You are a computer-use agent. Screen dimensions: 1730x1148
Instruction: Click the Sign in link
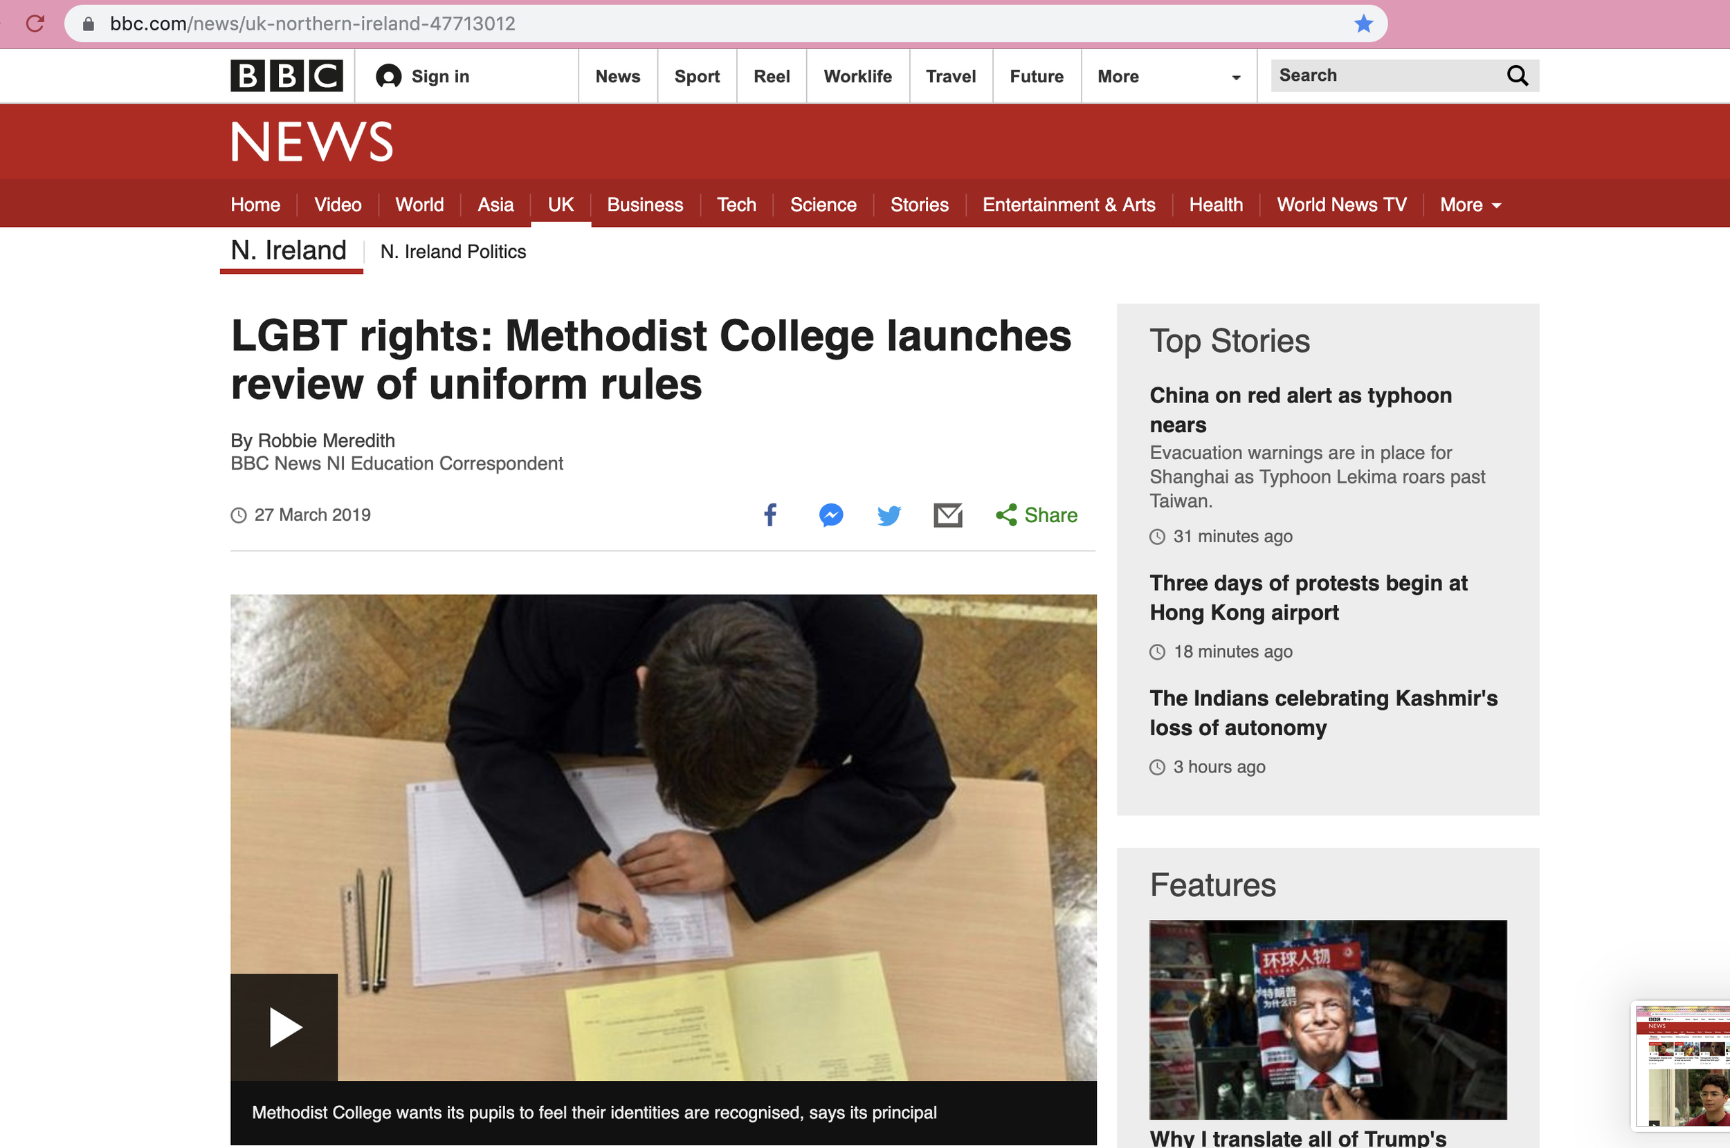tap(440, 76)
